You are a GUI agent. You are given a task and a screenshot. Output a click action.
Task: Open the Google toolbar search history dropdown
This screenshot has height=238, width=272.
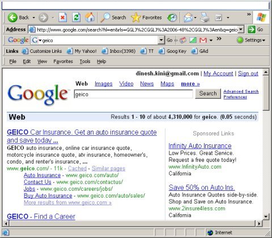(161, 40)
